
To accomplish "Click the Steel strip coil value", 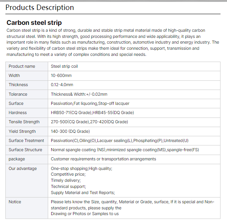I will point(64,66).
